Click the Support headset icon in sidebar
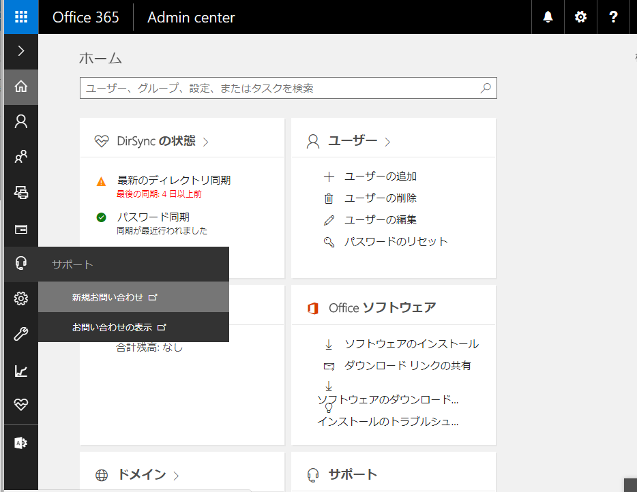This screenshot has width=637, height=492. tap(21, 264)
